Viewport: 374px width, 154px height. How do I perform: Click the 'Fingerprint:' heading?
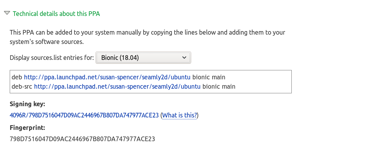coord(28,128)
